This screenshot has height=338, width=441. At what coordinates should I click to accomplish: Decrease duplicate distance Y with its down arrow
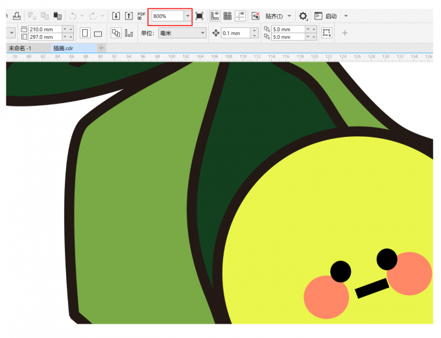pos(308,37)
